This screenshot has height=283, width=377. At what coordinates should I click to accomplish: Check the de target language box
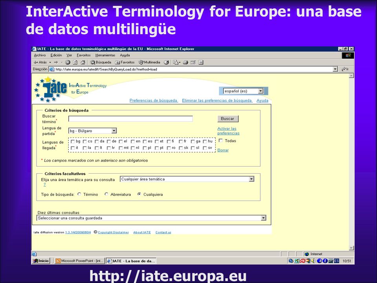[109, 141]
